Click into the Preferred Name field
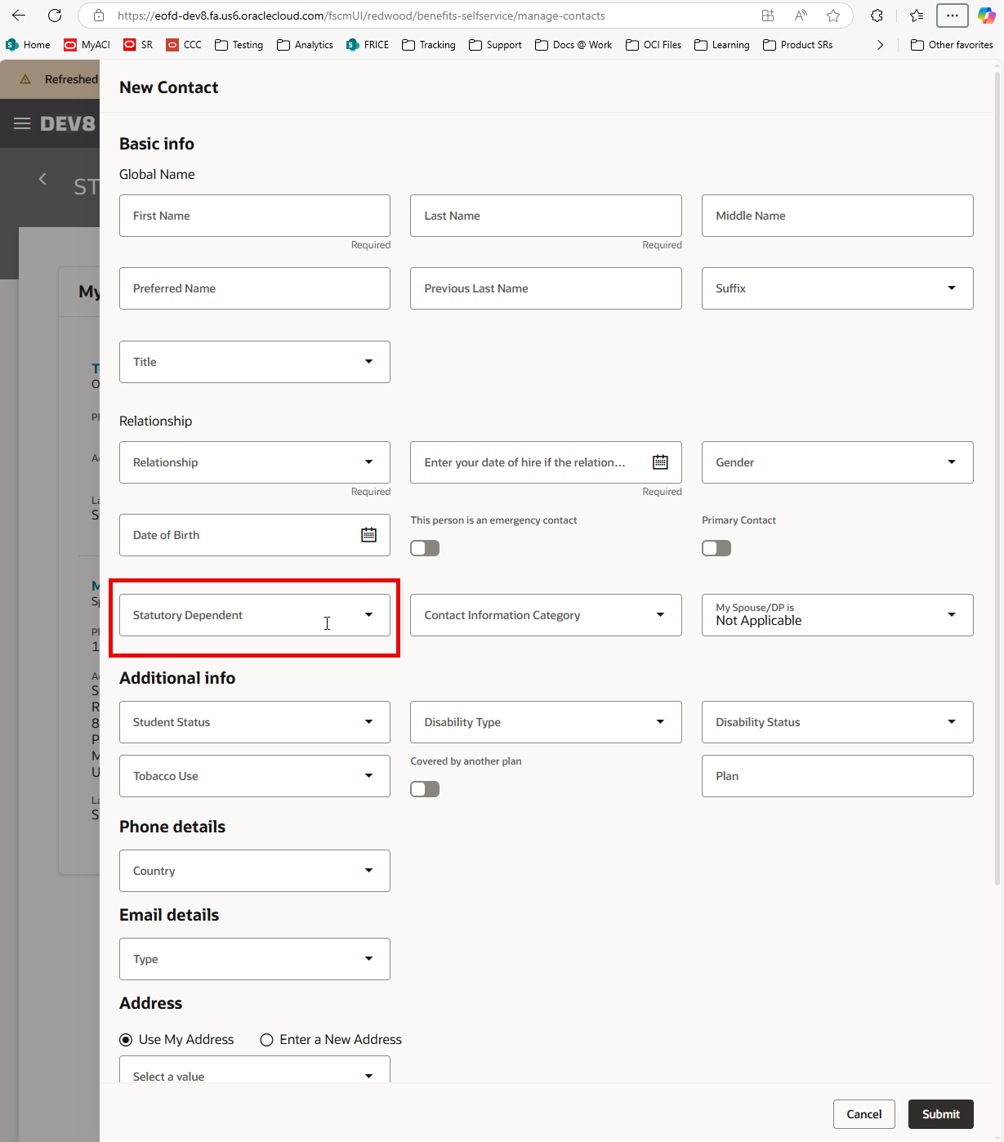 255,288
